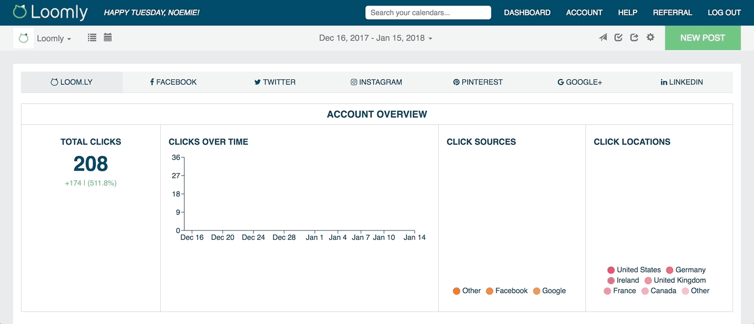This screenshot has height=324, width=754.
Task: Toggle the Google legend entry visibility
Action: tap(549, 291)
